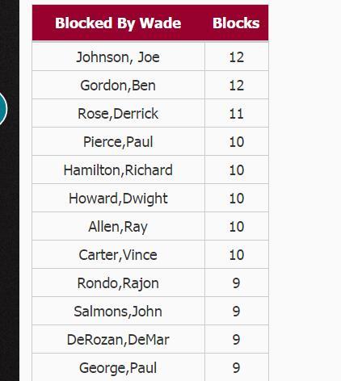The height and width of the screenshot is (381, 341).
Task: Click the 'Blocks' column header
Action: [236, 23]
